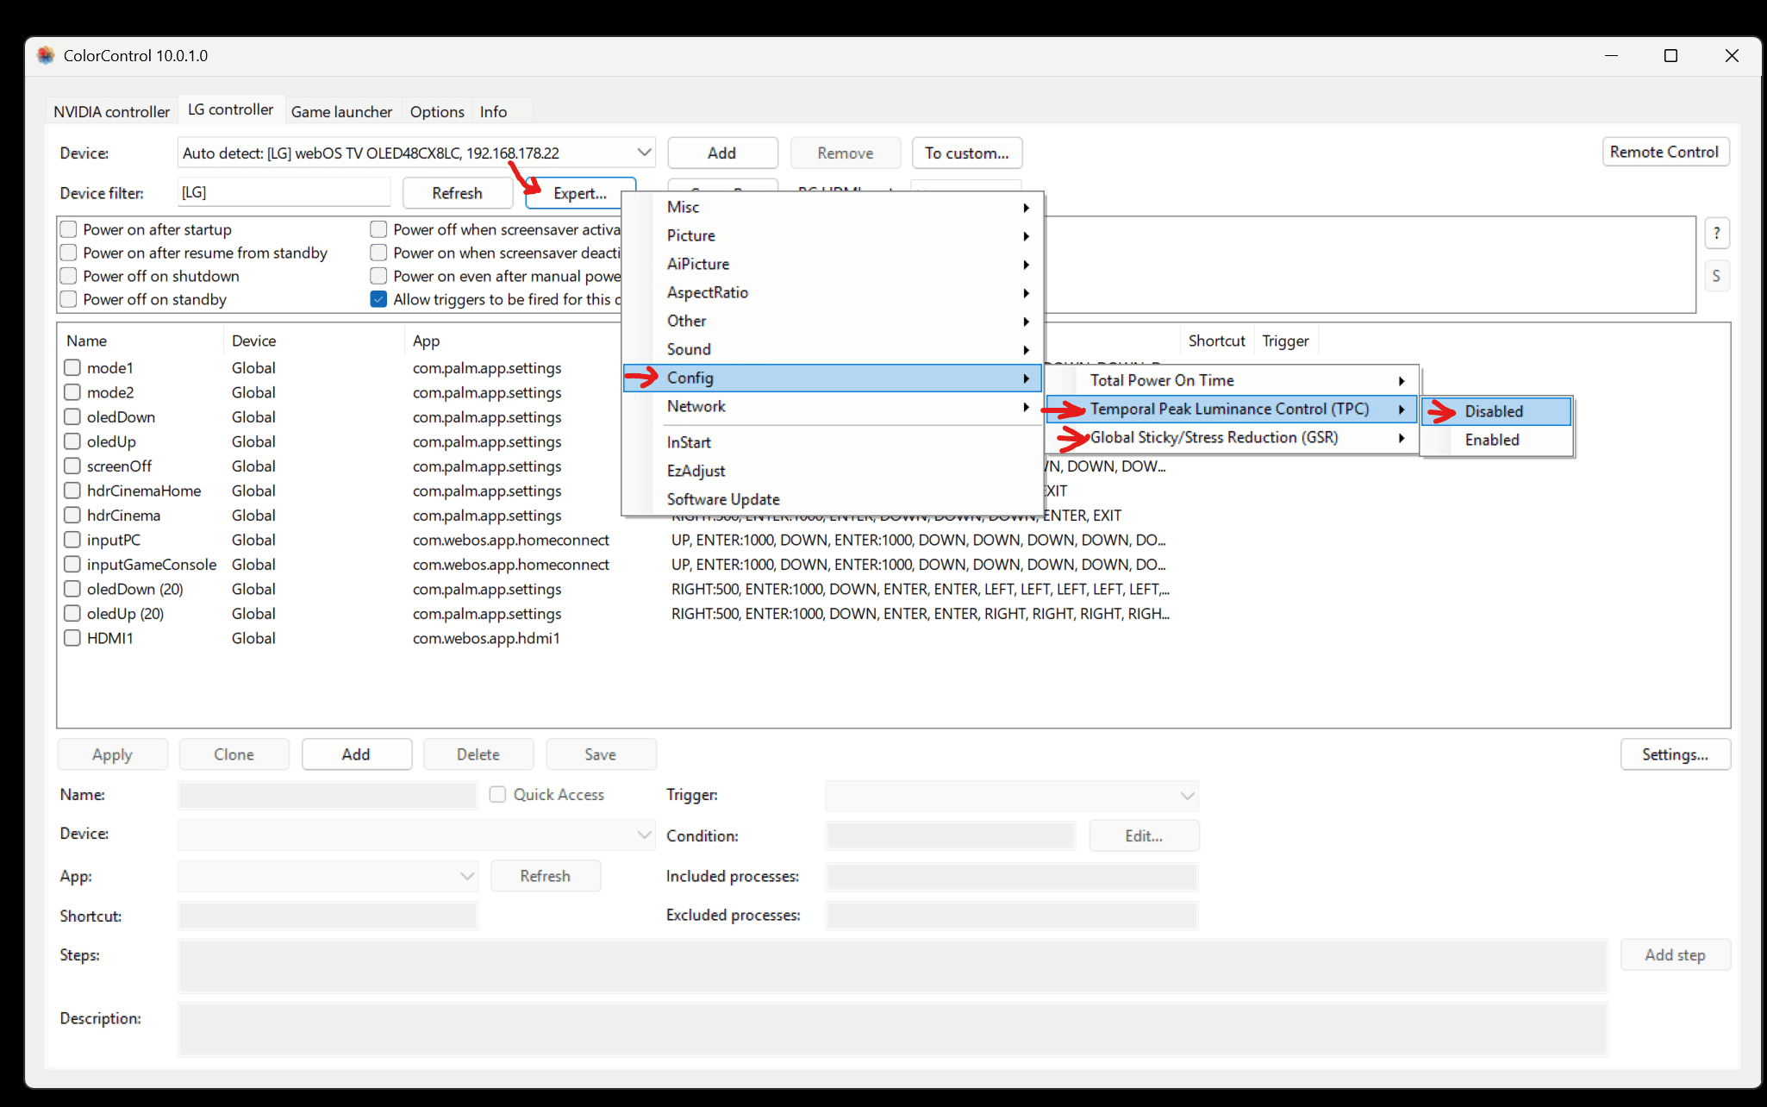Select Disabled for TPC
This screenshot has width=1767, height=1107.
(x=1497, y=411)
